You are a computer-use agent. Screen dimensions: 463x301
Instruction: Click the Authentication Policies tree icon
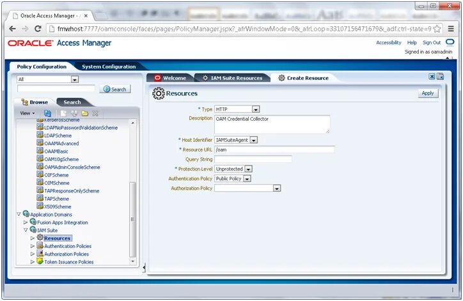click(x=40, y=245)
